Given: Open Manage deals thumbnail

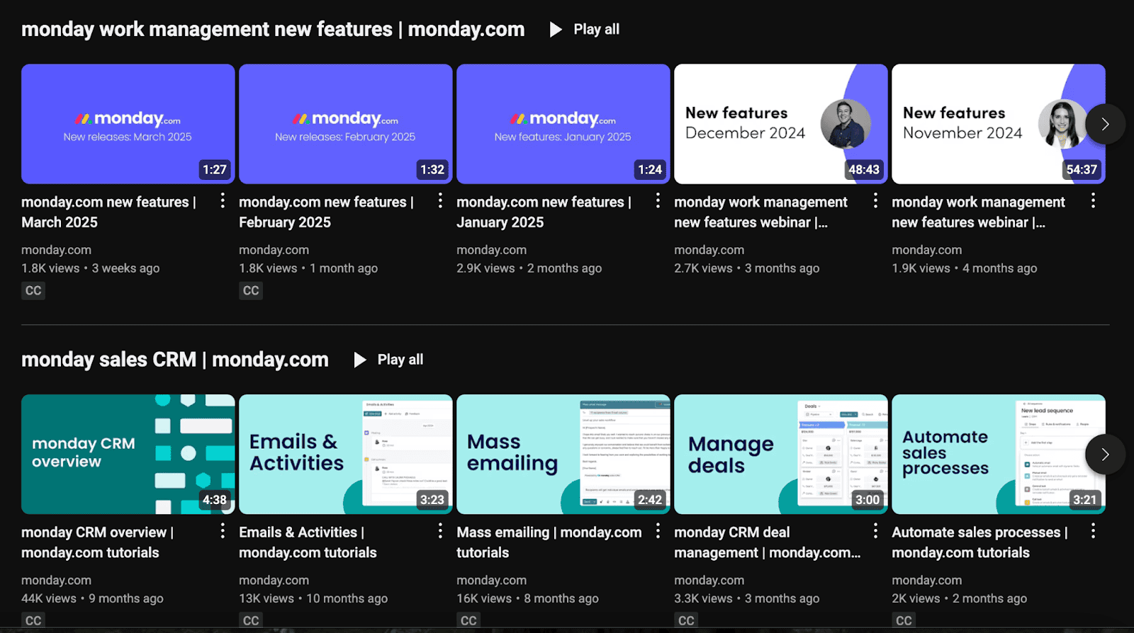Looking at the screenshot, I should (x=781, y=454).
